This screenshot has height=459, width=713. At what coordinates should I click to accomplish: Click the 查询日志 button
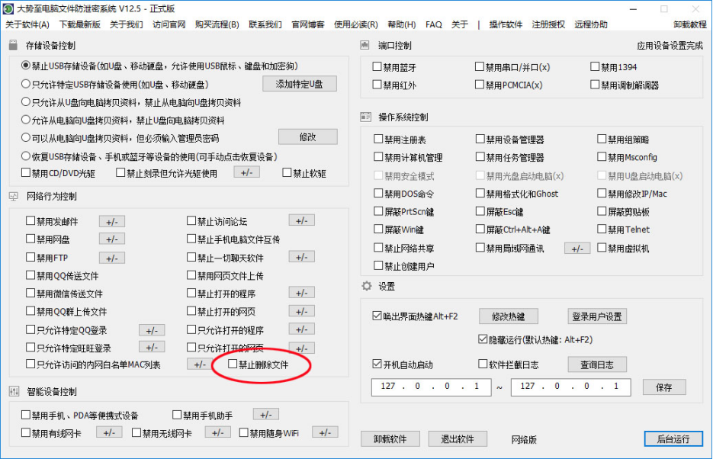click(597, 364)
